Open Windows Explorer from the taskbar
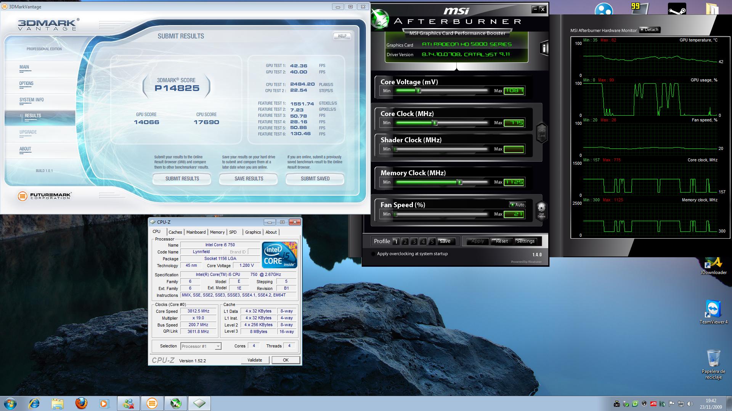Image resolution: width=732 pixels, height=411 pixels. (x=58, y=403)
